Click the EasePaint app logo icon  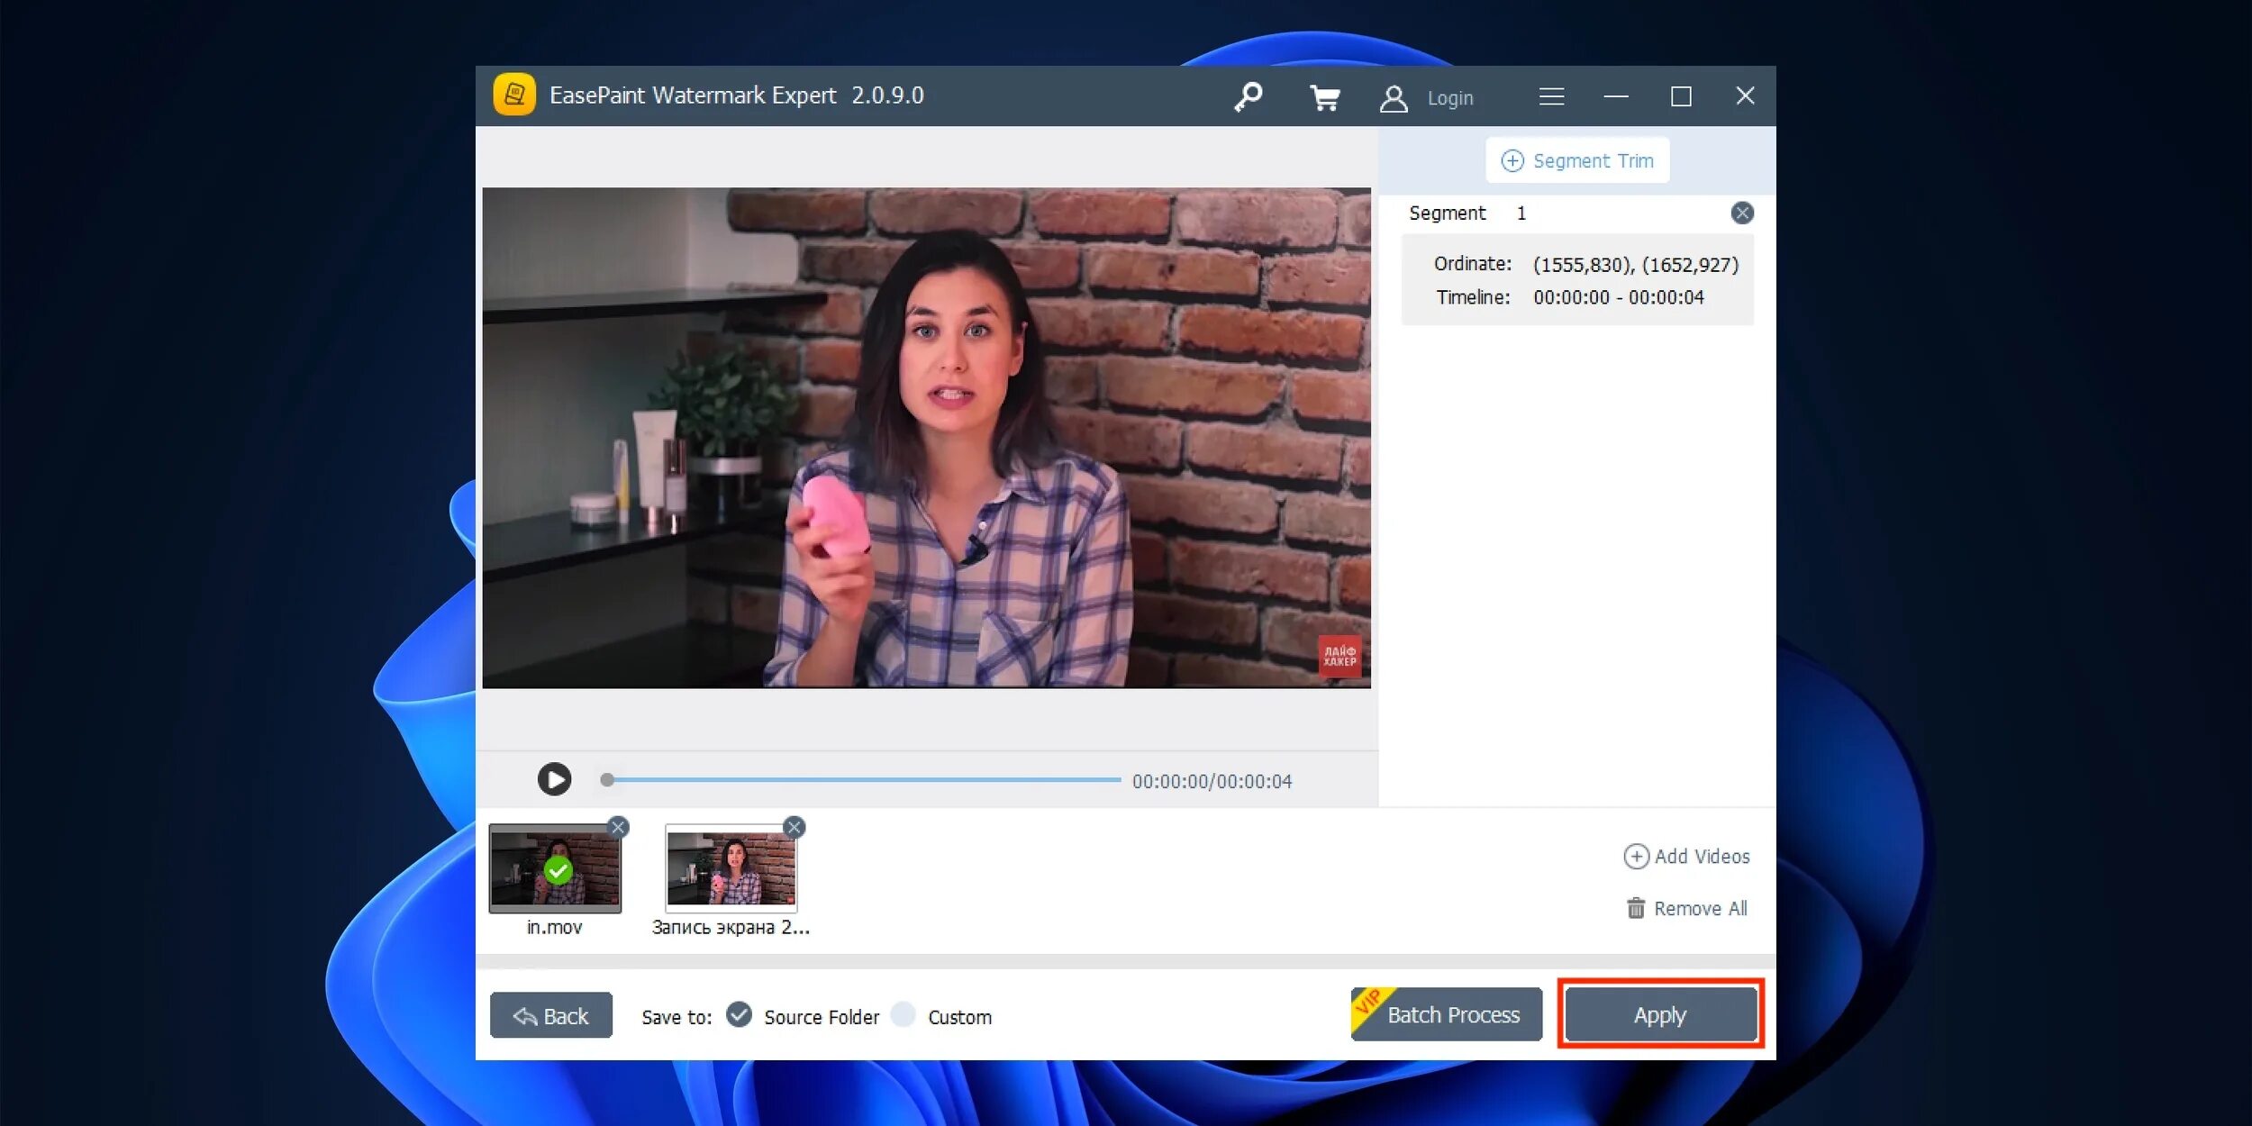pos(514,95)
